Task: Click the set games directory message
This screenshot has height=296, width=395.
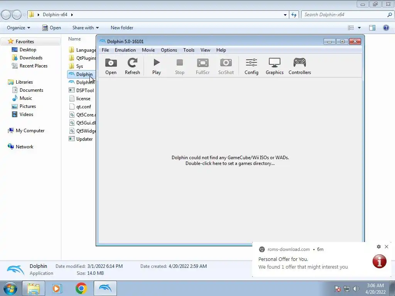Action: [230, 160]
